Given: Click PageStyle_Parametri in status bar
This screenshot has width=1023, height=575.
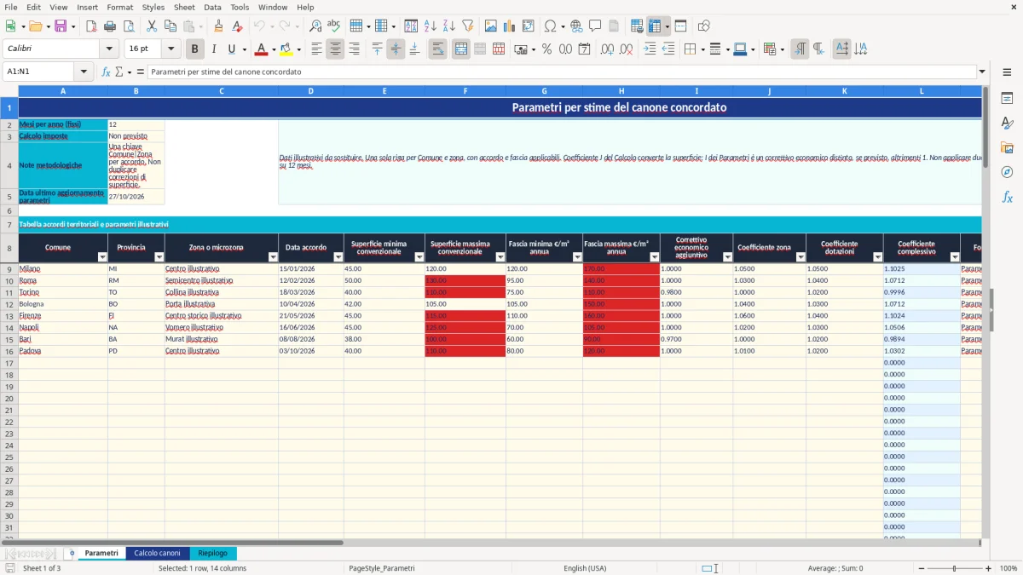Looking at the screenshot, I should point(382,568).
